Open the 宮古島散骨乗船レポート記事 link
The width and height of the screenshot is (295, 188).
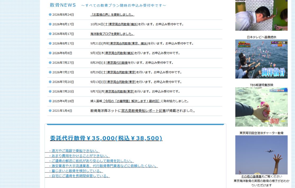coord(144,111)
